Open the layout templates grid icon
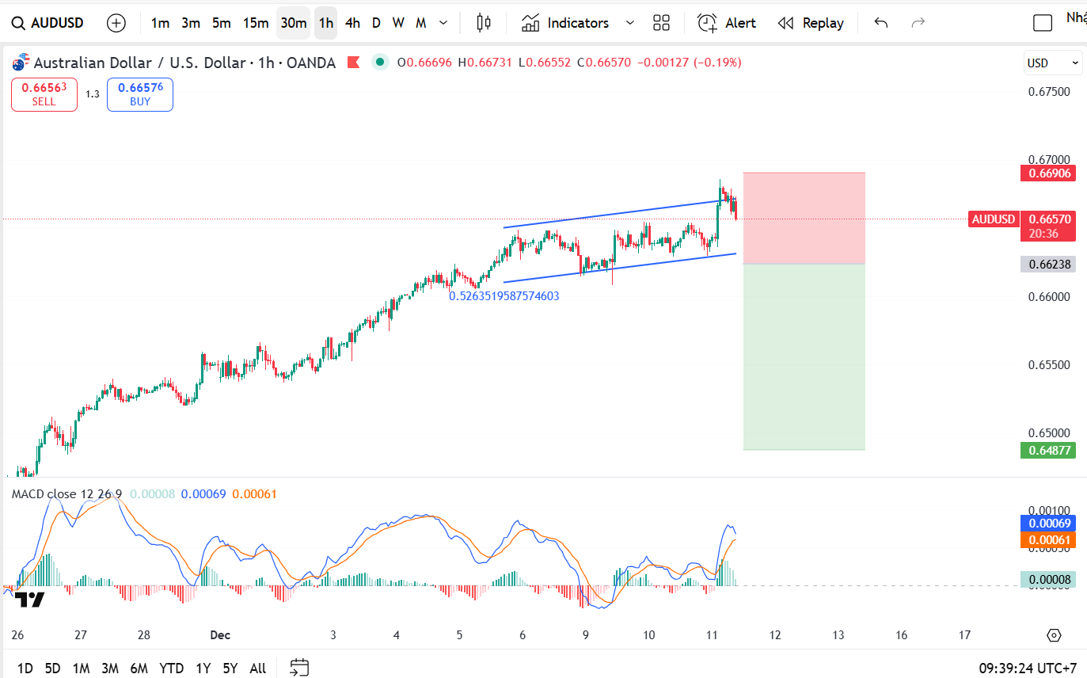The image size is (1087, 678). 661,23
